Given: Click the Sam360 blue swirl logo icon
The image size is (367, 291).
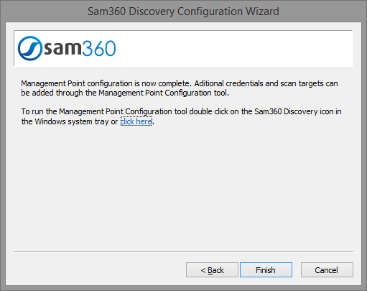Looking at the screenshot, I should (x=30, y=48).
